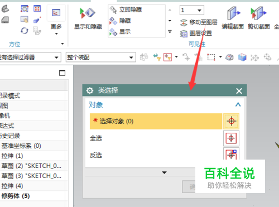Select Immediate Hide (立即隐藏) command

[x=126, y=9]
